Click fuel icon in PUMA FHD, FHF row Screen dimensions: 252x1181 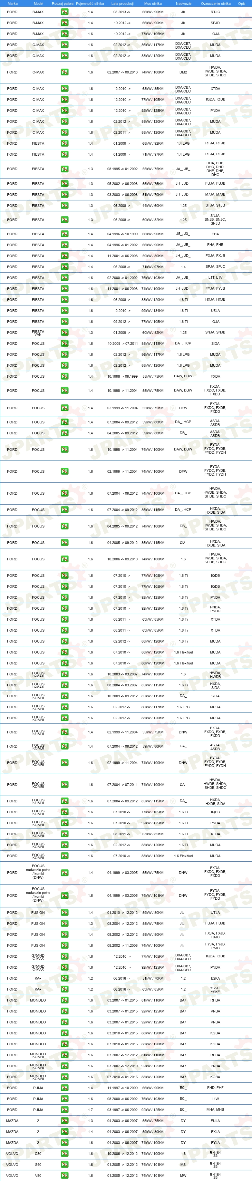(64, 1089)
